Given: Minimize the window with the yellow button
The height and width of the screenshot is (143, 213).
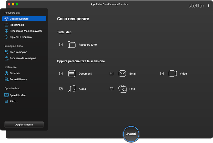Looking at the screenshot, I should pyautogui.click(x=13, y=4).
